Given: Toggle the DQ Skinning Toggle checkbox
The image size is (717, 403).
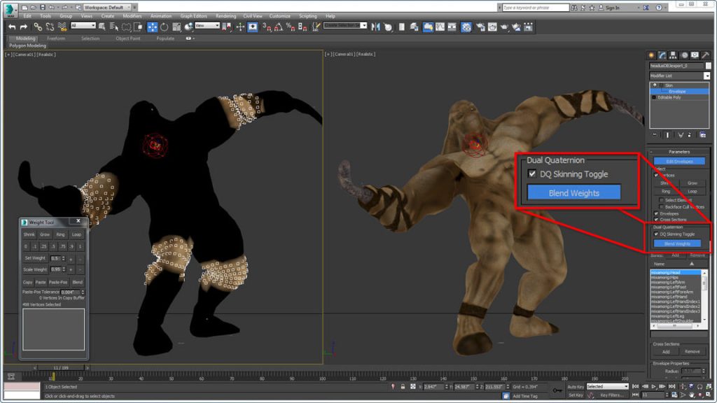Looking at the screenshot, I should (656, 234).
